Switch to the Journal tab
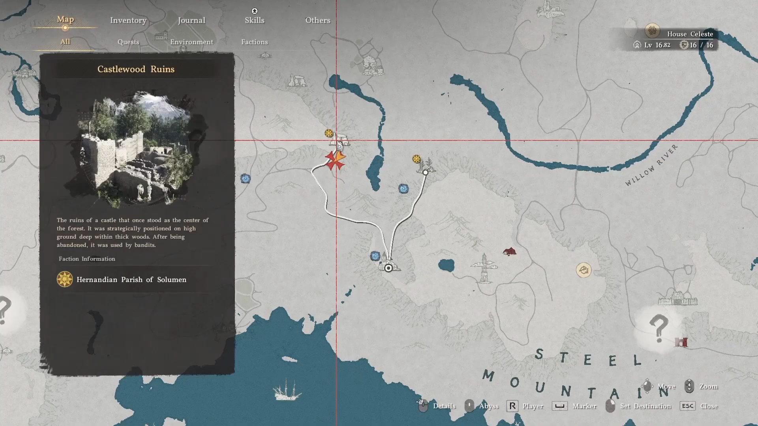 [x=191, y=20]
